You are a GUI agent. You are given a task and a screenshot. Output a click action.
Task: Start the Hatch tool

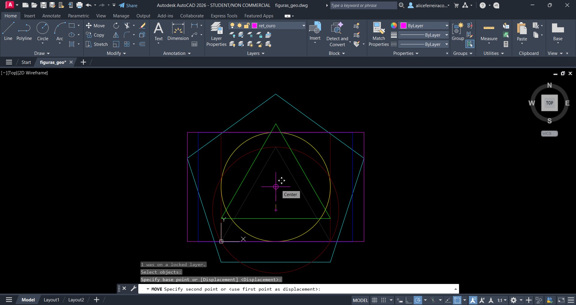point(72,44)
